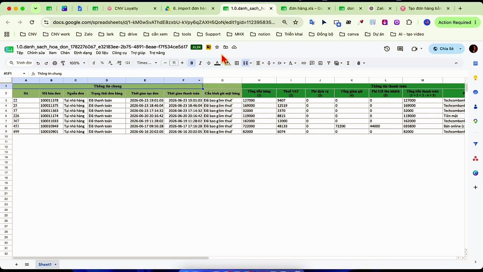Open the Tệp menu
The width and height of the screenshot is (483, 272).
click(x=20, y=53)
